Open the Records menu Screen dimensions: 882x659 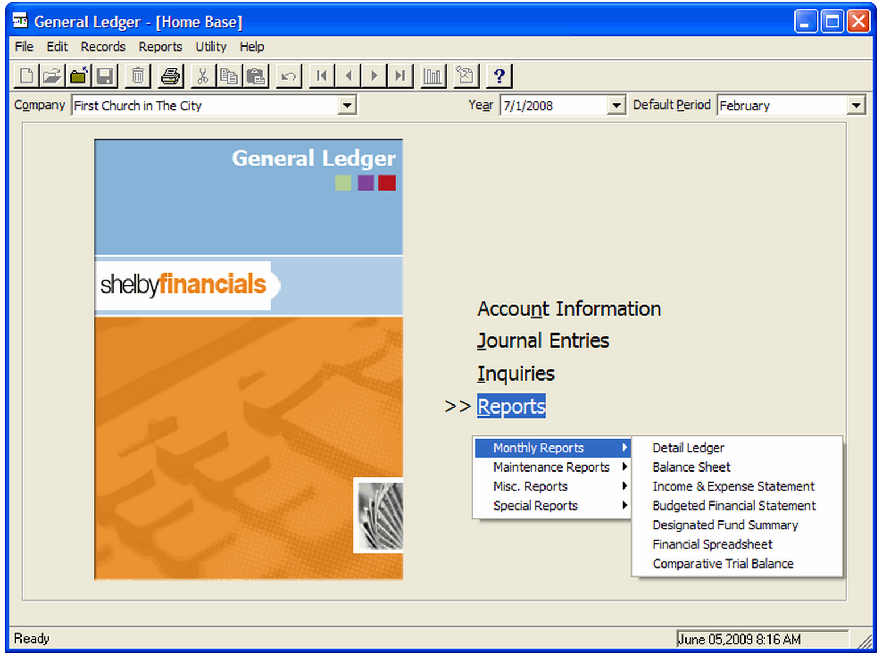[103, 47]
